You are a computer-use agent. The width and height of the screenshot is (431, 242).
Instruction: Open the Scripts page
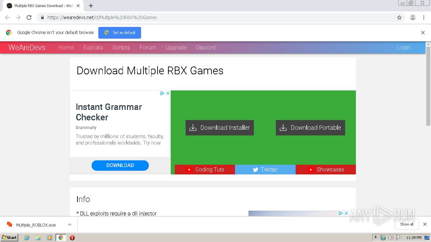[x=121, y=47]
